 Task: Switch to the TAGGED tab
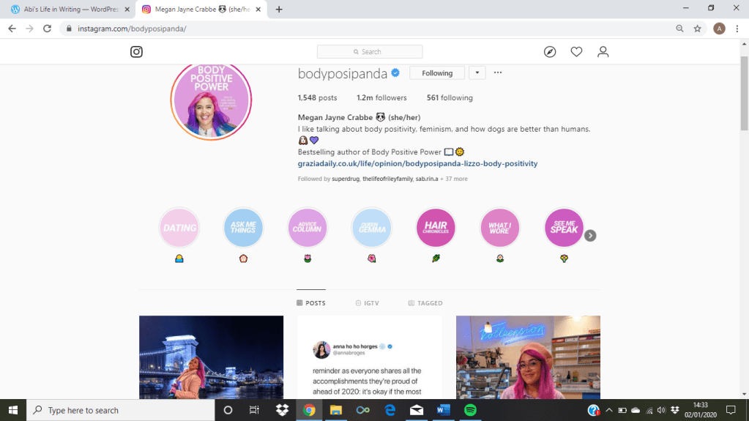coord(425,303)
